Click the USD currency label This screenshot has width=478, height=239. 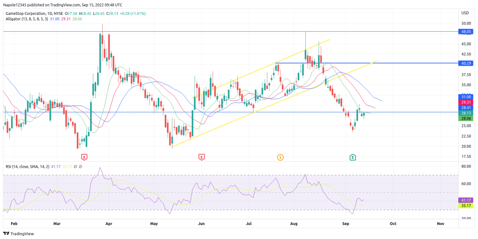click(465, 13)
